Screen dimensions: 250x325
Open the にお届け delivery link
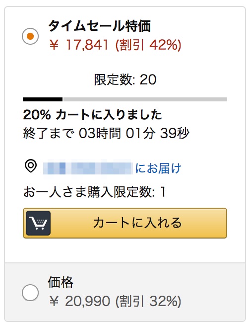(x=158, y=168)
